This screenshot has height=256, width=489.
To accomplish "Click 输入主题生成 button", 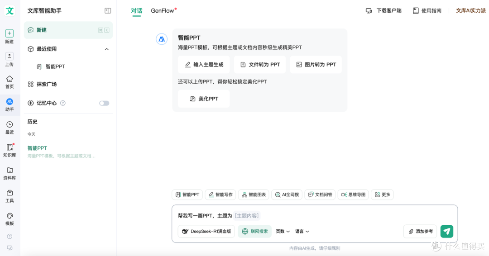I will coord(204,65).
